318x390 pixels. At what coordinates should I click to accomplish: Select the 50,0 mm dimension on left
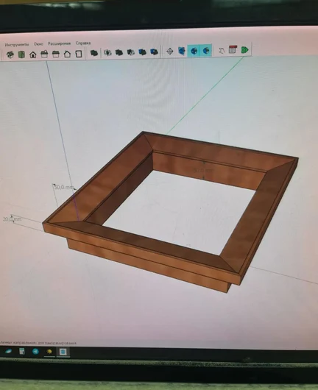coord(64,187)
